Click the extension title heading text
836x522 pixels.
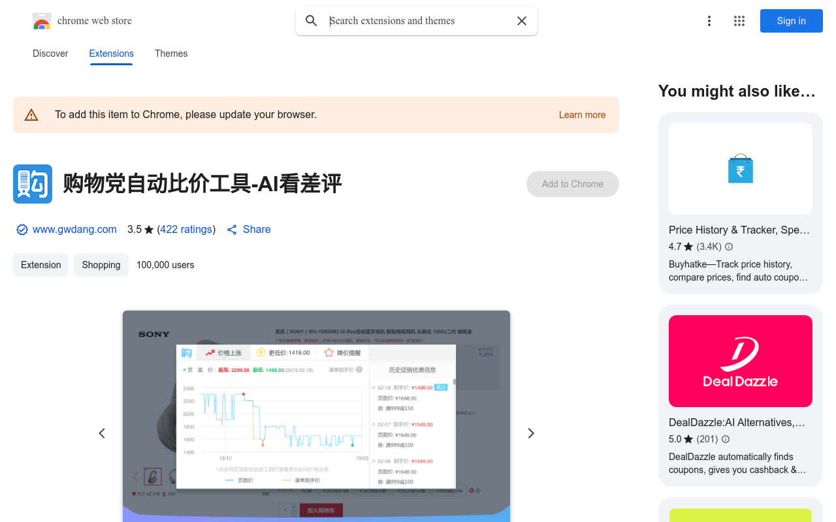[x=202, y=184]
